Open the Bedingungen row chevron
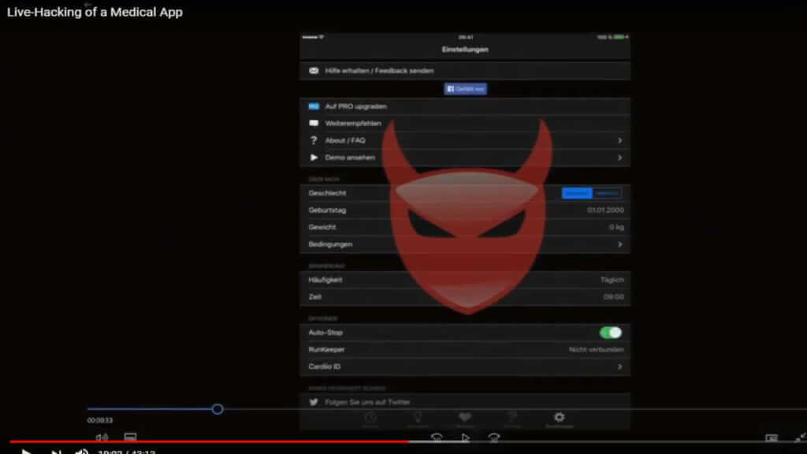Screen dimensions: 807x454 click(x=619, y=244)
